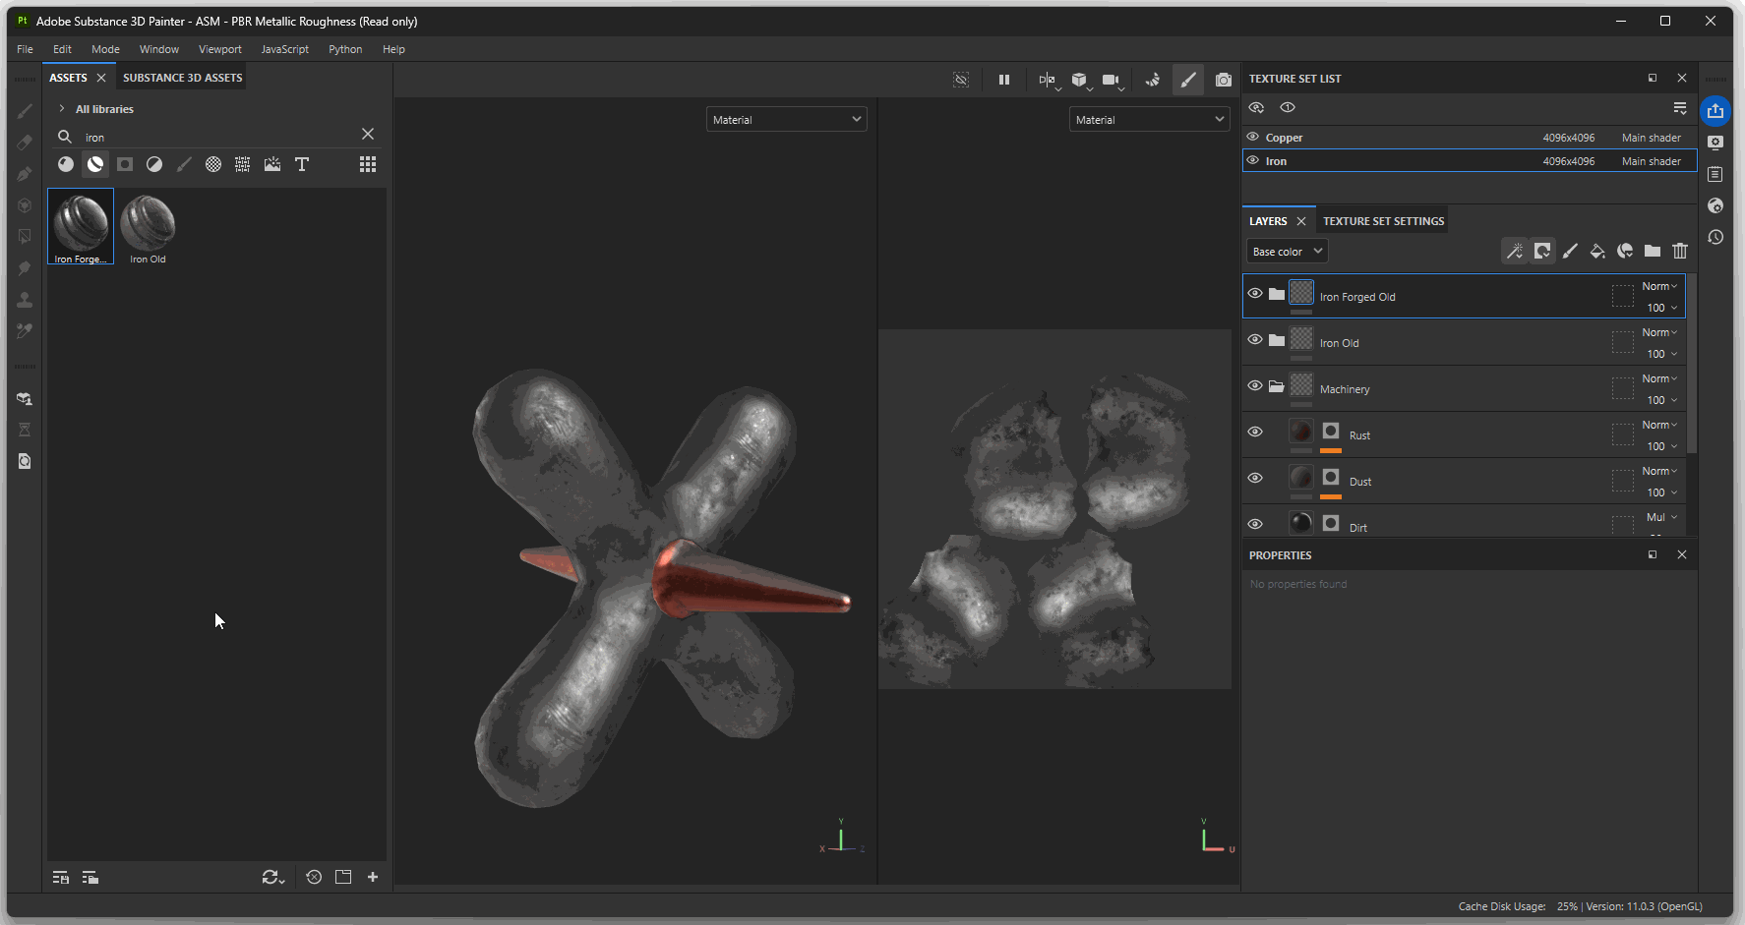Click the pause rendering icon in viewport toolbar
The image size is (1745, 925).
(1004, 80)
